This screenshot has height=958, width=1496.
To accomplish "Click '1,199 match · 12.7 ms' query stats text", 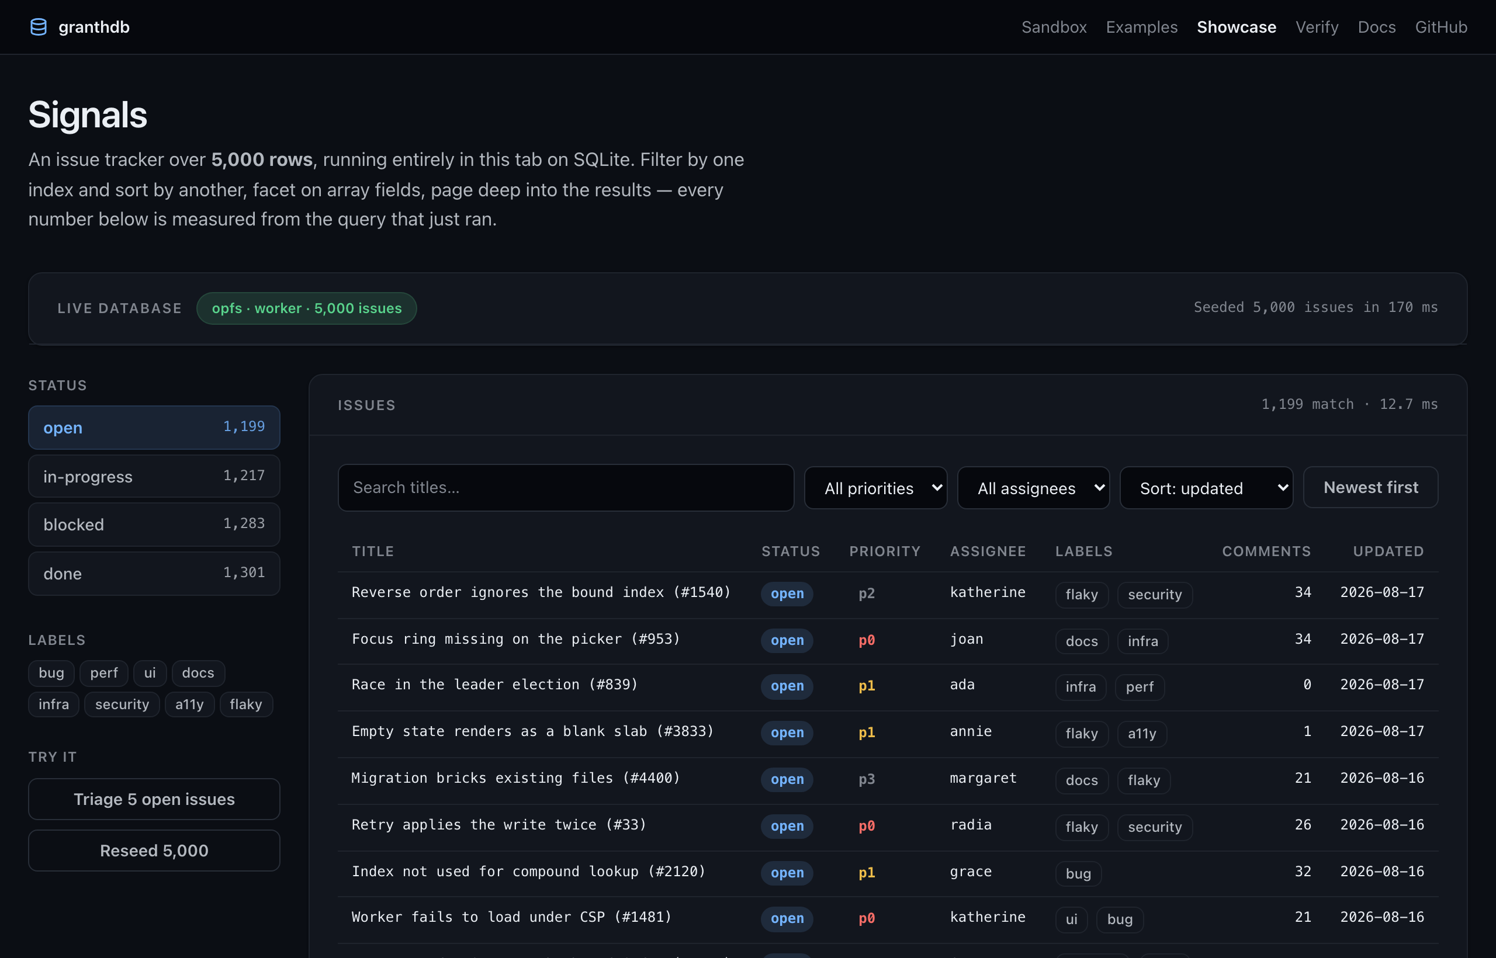I will [1349, 404].
